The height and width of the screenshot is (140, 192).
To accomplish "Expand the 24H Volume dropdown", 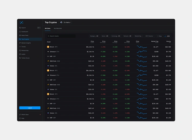I will 150,36.
